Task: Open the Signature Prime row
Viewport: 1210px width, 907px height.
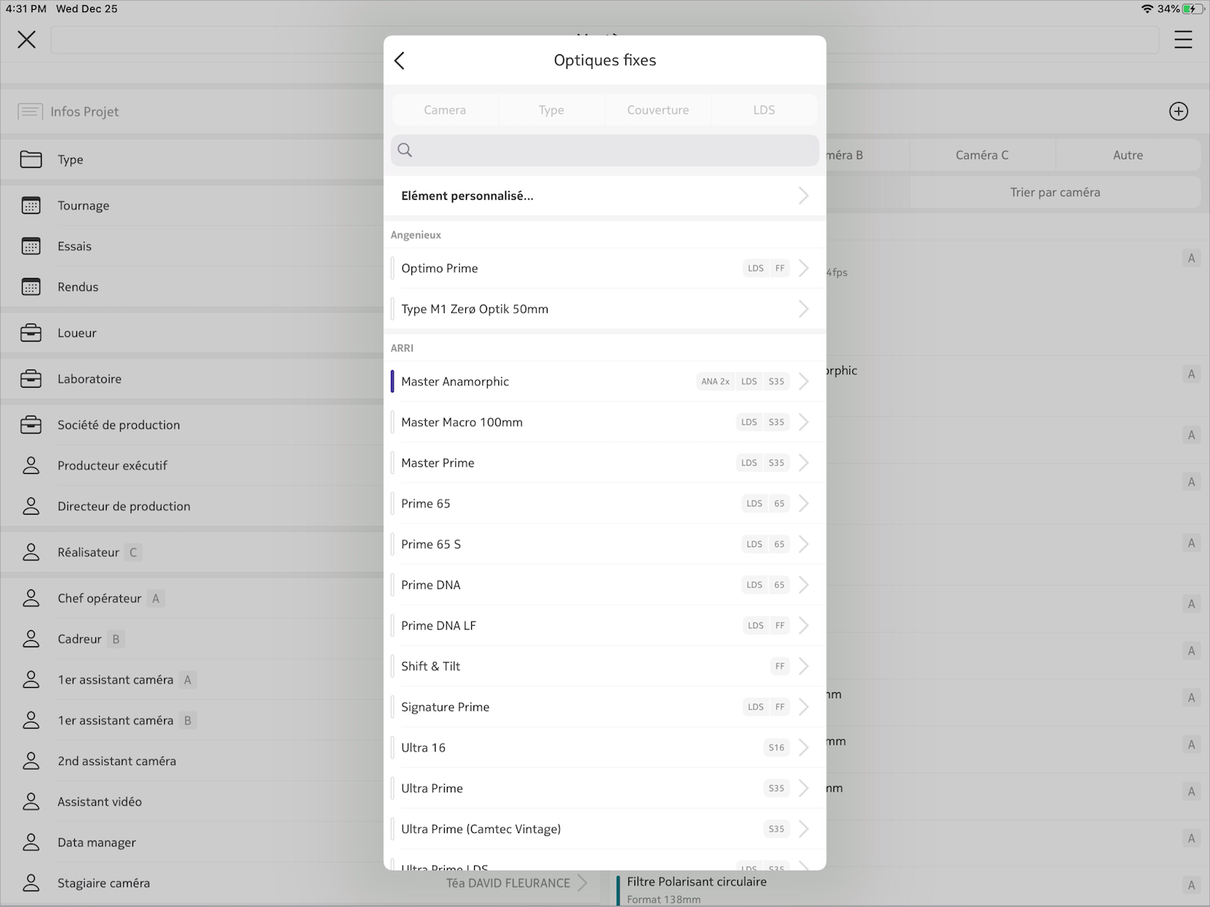Action: coord(605,707)
